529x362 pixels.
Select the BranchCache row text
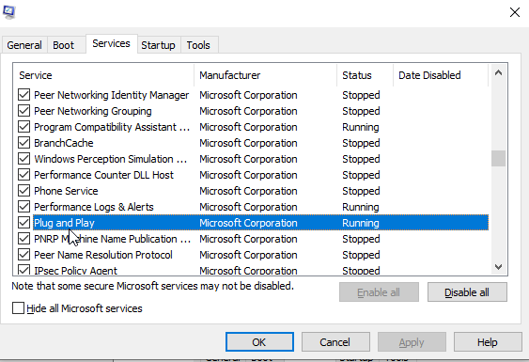(64, 143)
